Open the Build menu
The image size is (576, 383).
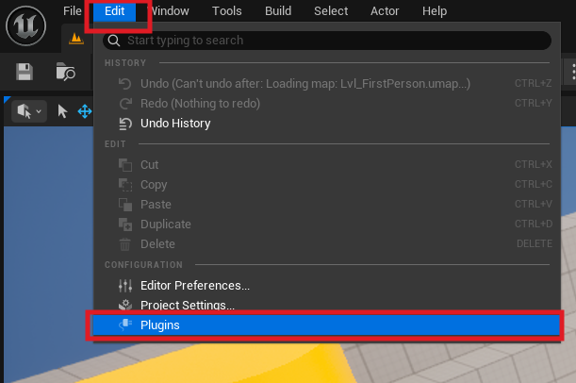coord(277,11)
